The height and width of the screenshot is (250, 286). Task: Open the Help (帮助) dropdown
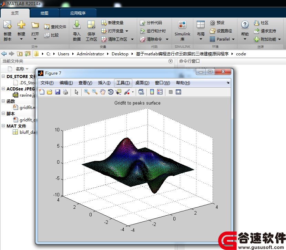pos(245,39)
